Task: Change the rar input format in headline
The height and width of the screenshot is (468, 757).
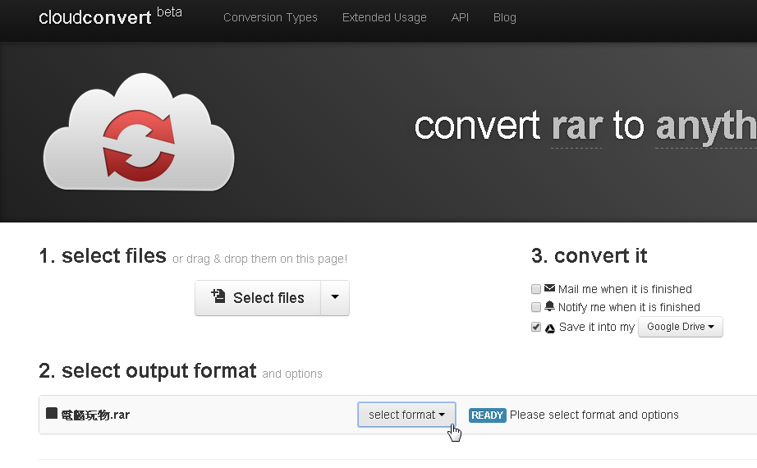Action: point(576,126)
